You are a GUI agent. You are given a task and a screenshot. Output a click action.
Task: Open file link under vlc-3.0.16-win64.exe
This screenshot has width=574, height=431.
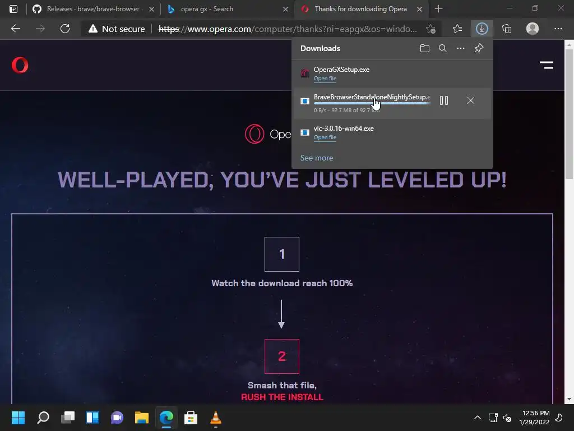325,137
